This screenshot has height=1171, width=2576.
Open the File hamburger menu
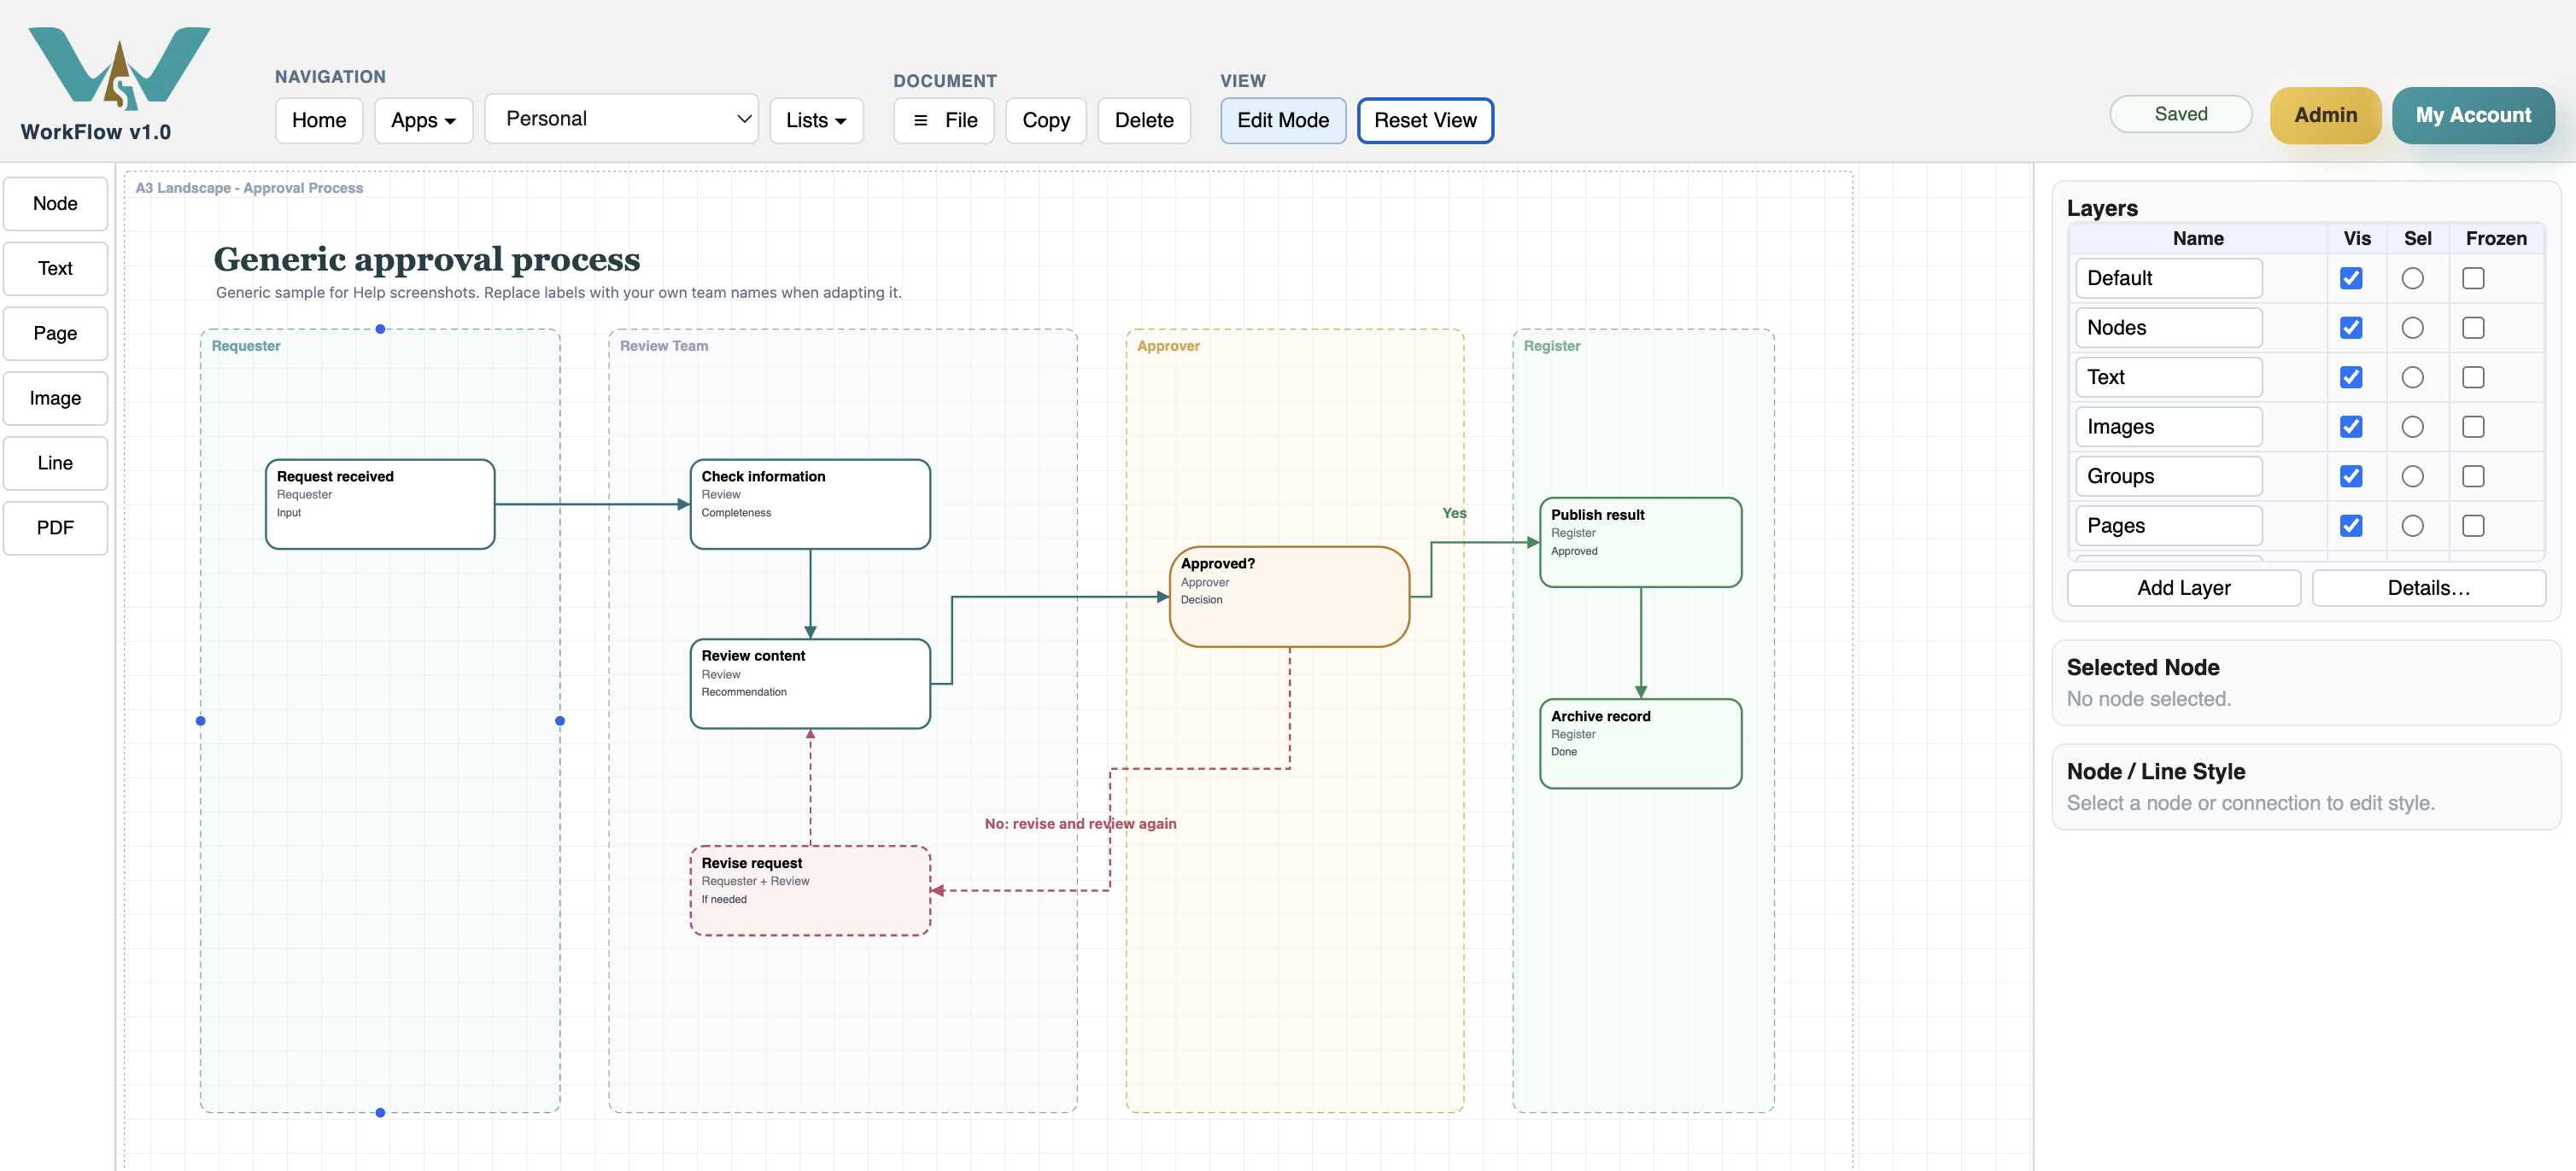[x=943, y=121]
